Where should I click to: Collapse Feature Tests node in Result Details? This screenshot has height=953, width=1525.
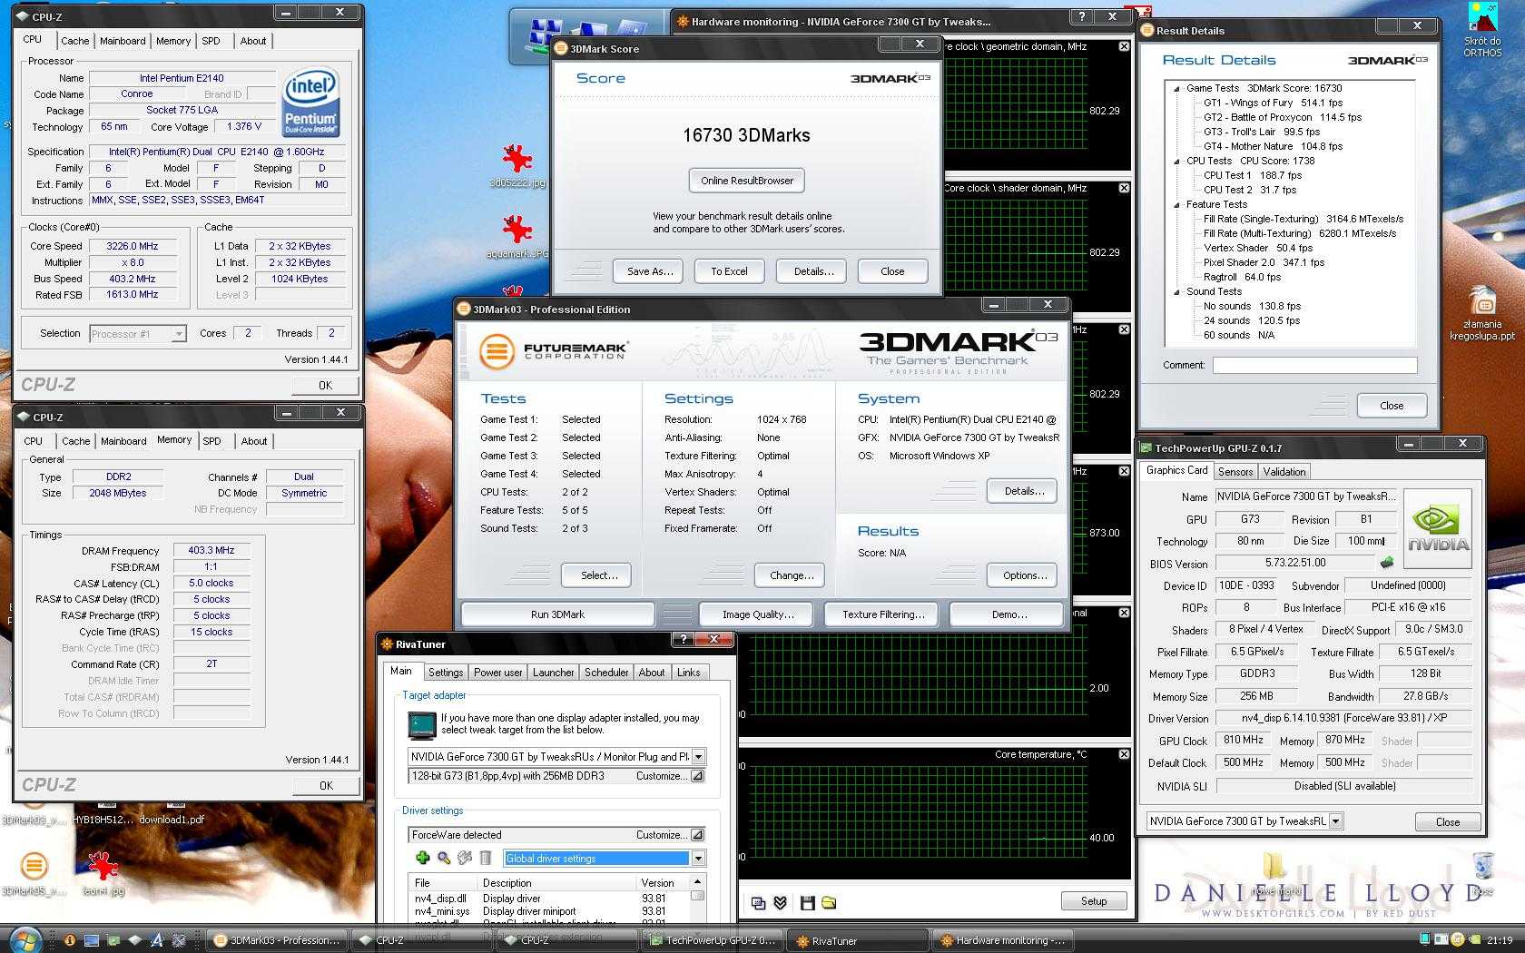click(1176, 204)
